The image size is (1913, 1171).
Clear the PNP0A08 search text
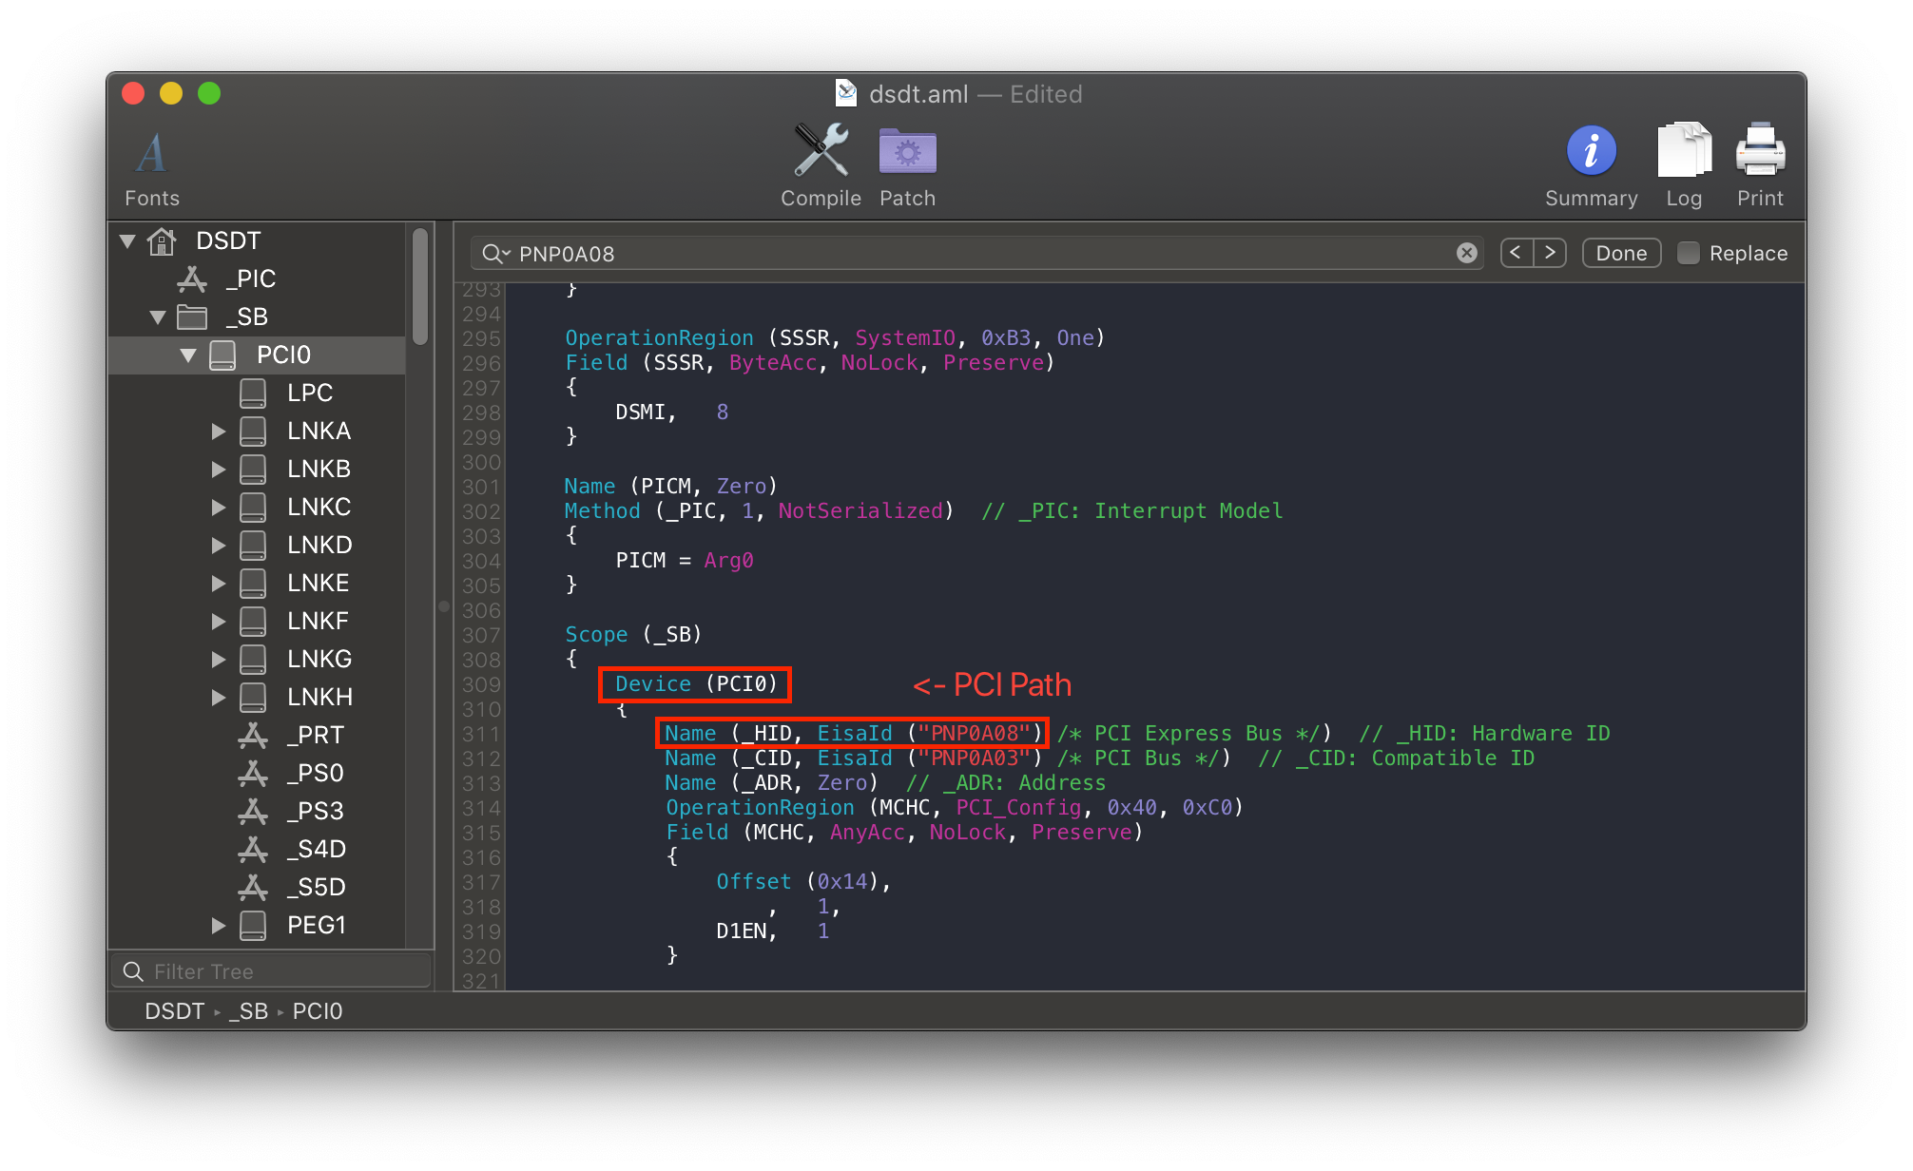pyautogui.click(x=1466, y=253)
